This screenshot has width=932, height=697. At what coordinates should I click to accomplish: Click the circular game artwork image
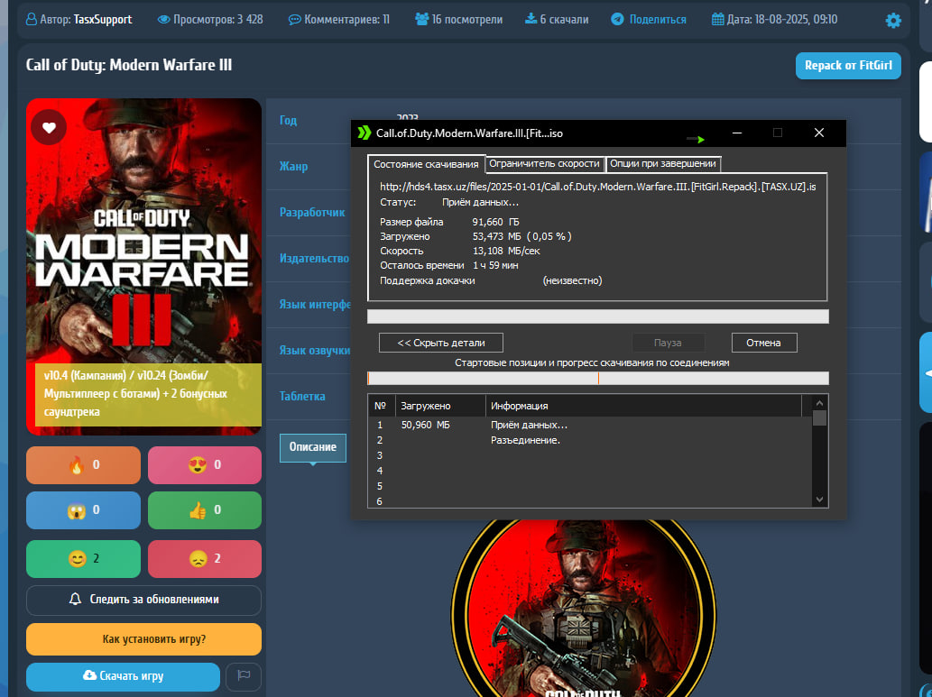click(x=584, y=609)
